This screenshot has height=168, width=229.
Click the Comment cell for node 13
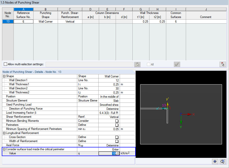(x=206, y=21)
